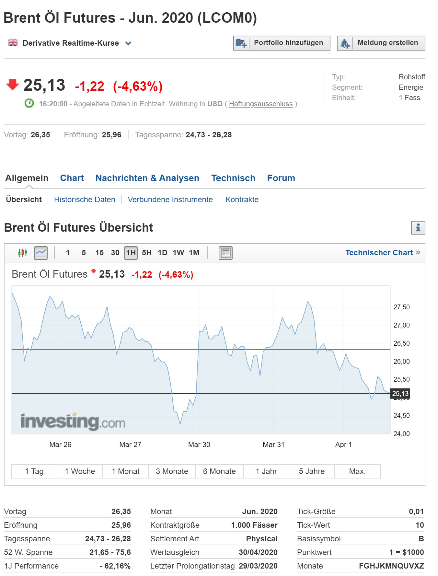Open the Haftungsausschluss link
The height and width of the screenshot is (576, 438).
coord(260,104)
